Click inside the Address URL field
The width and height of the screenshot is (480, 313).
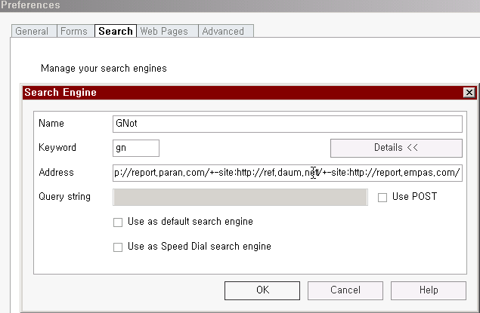coord(287,173)
